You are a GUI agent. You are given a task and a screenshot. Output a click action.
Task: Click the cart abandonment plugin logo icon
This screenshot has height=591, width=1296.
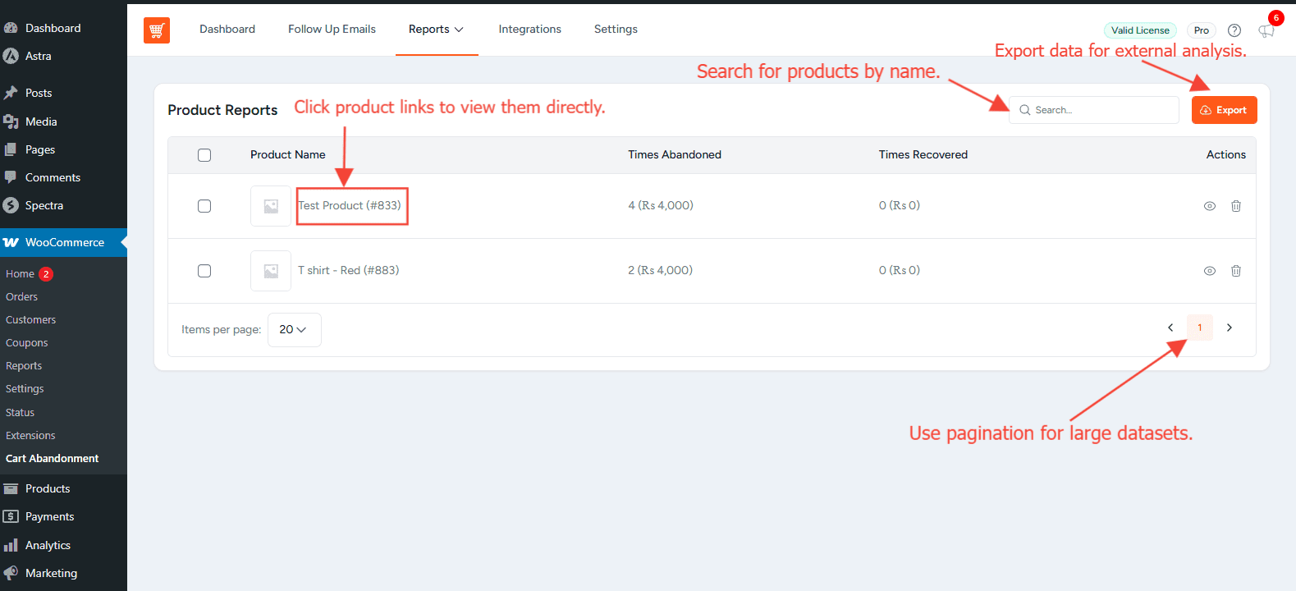pos(157,30)
